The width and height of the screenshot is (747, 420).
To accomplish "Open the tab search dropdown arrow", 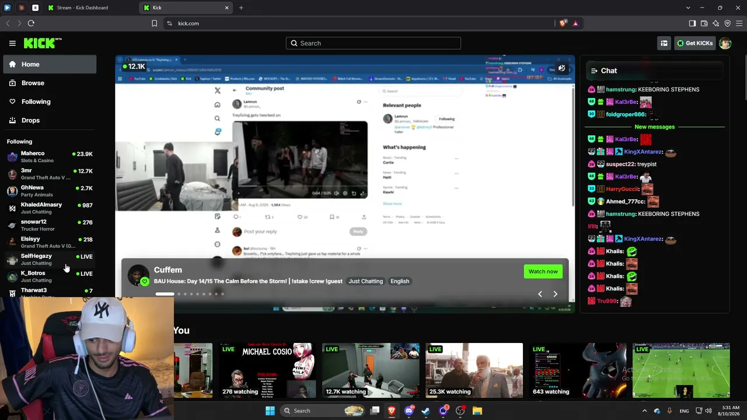I will (x=688, y=8).
